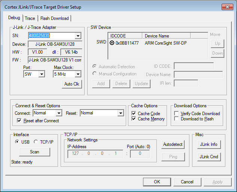Select the TCP/IP interface radio button

[x=36, y=142]
